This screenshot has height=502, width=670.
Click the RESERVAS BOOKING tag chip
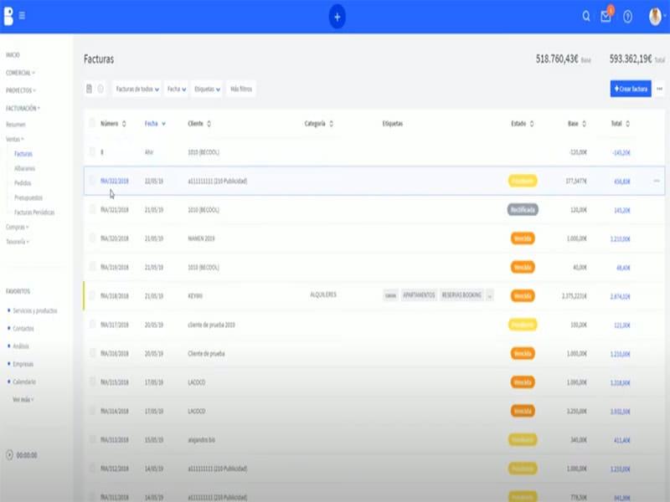pyautogui.click(x=461, y=295)
